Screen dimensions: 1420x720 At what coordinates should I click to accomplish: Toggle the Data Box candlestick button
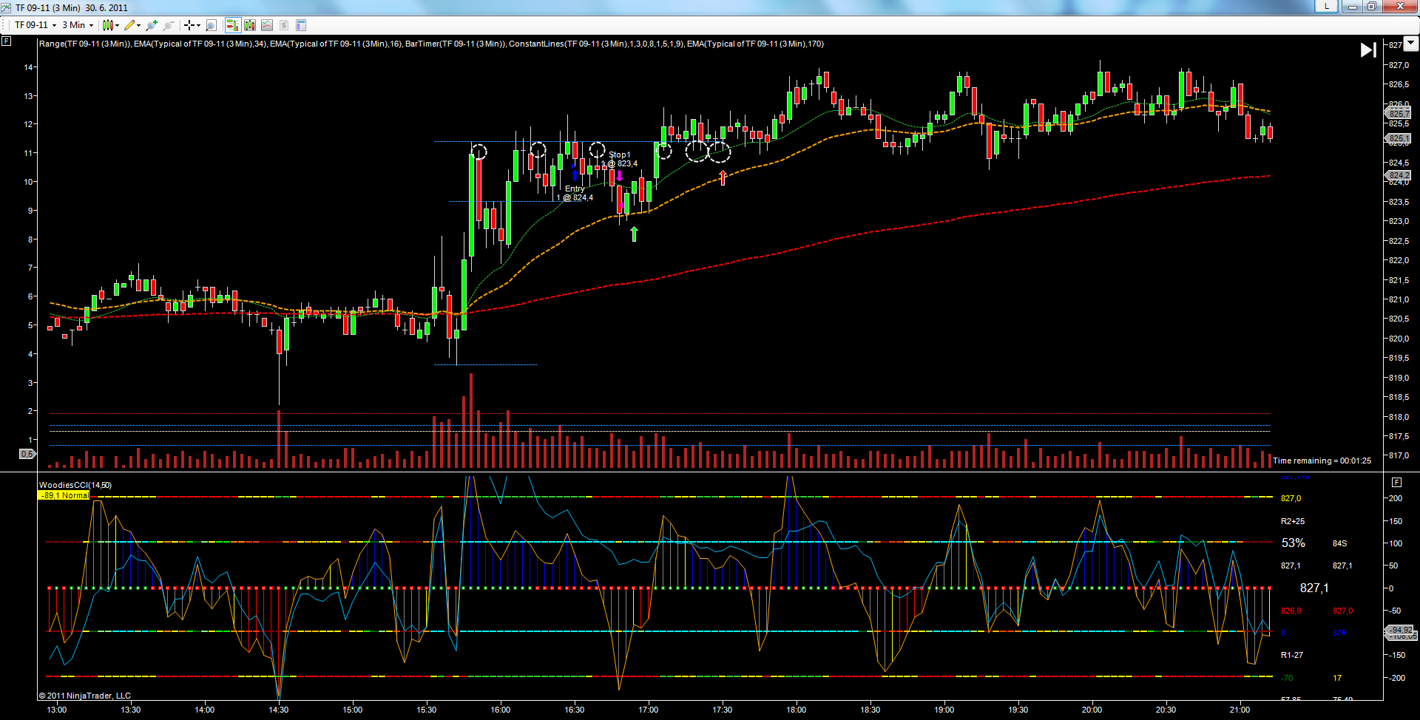pos(250,25)
